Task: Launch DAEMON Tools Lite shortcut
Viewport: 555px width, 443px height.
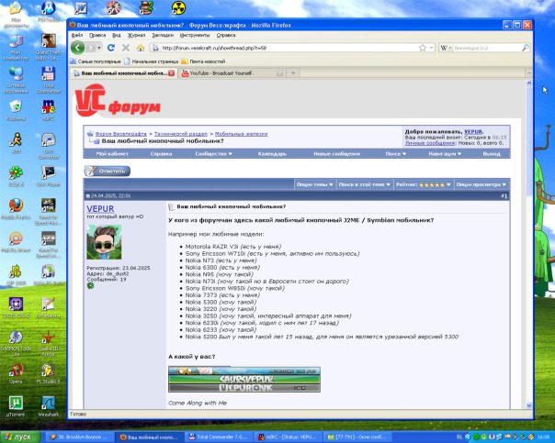Action: [x=16, y=343]
